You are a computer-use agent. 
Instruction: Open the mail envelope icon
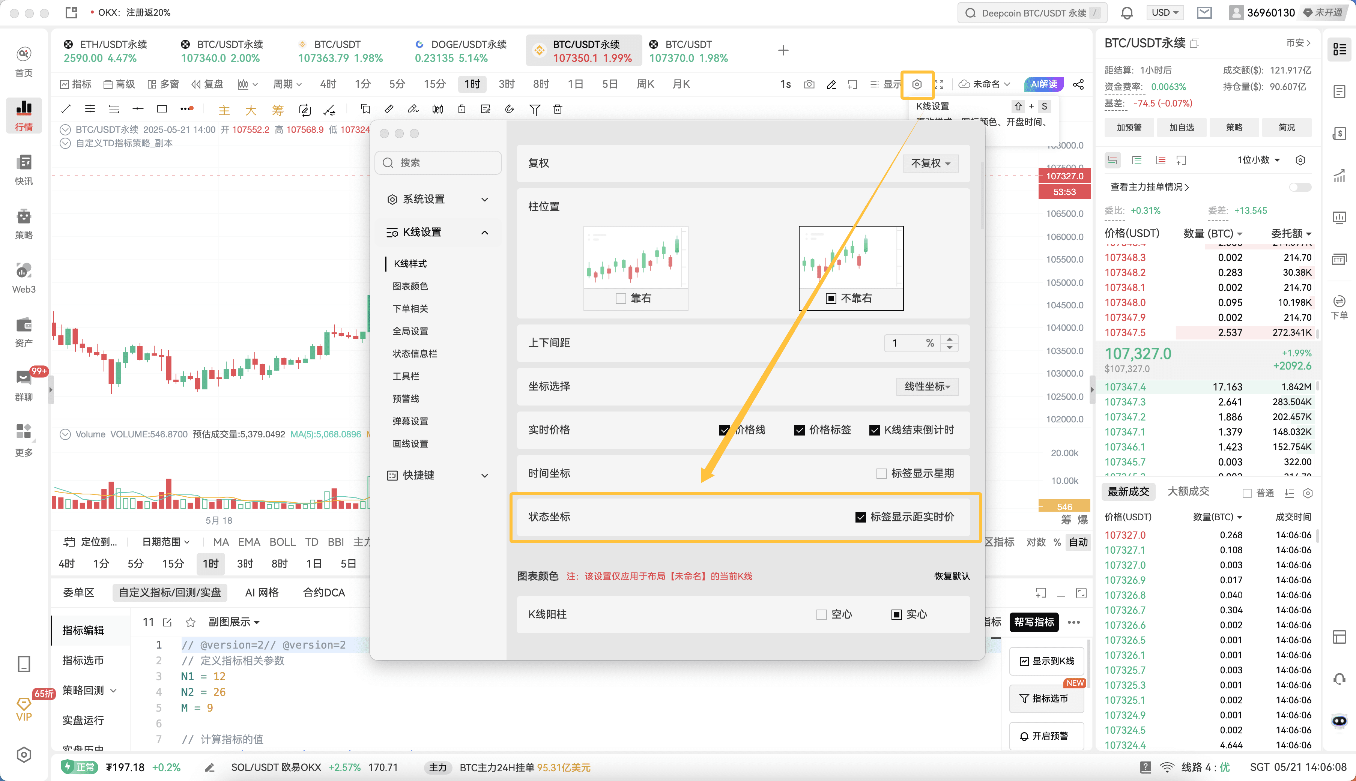(x=1204, y=12)
